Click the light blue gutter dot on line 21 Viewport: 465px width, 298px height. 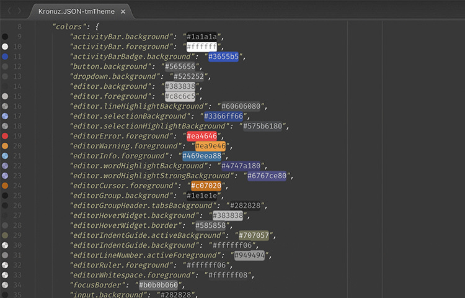click(x=5, y=156)
